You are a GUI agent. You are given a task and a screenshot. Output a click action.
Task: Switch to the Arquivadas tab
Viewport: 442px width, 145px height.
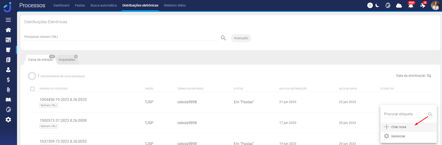(x=67, y=60)
